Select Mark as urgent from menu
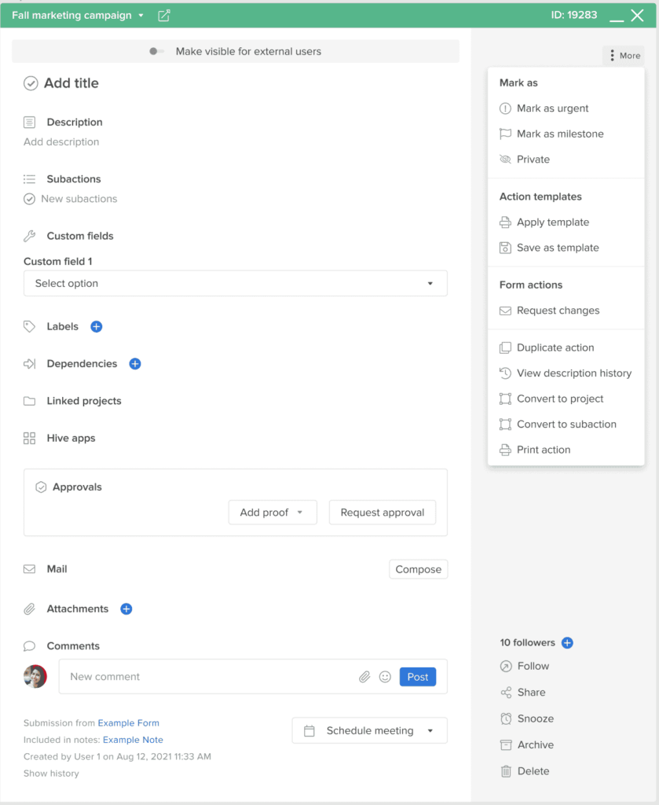Viewport: 659px width, 805px height. click(552, 108)
